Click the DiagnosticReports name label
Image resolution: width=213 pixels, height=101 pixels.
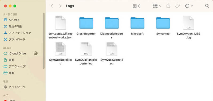click(x=112, y=36)
